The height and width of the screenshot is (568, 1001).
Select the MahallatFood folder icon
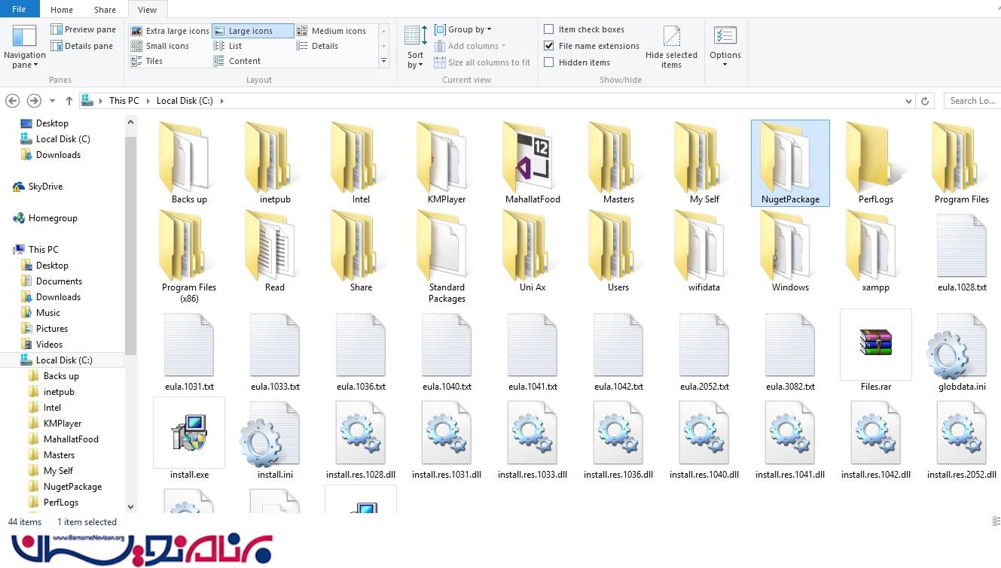coord(533,163)
